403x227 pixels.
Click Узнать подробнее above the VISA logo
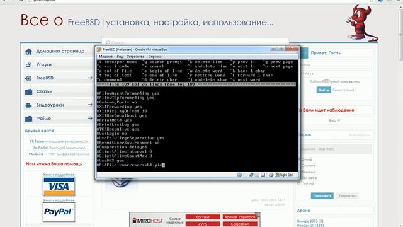tap(59, 175)
